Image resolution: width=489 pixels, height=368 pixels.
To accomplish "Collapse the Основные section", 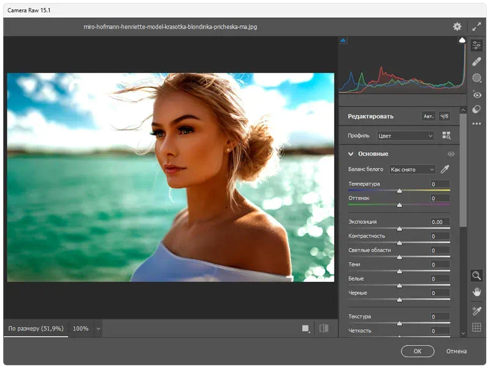I will [x=351, y=154].
